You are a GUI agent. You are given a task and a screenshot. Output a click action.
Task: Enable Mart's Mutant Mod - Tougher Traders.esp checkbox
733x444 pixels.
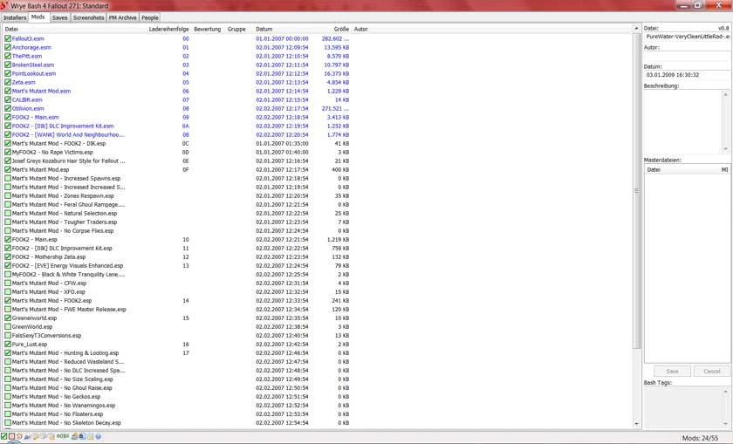tap(8, 222)
